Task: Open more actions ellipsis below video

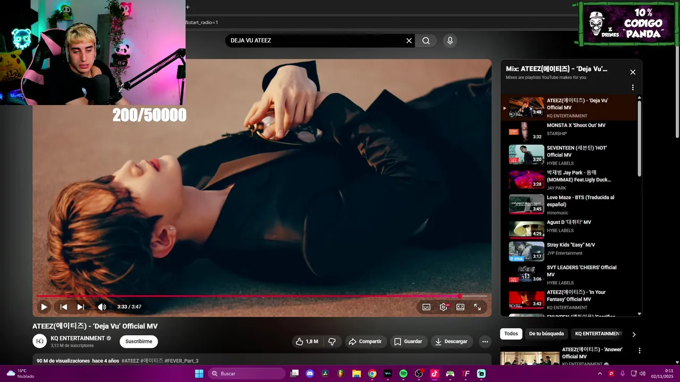Action: pos(485,342)
